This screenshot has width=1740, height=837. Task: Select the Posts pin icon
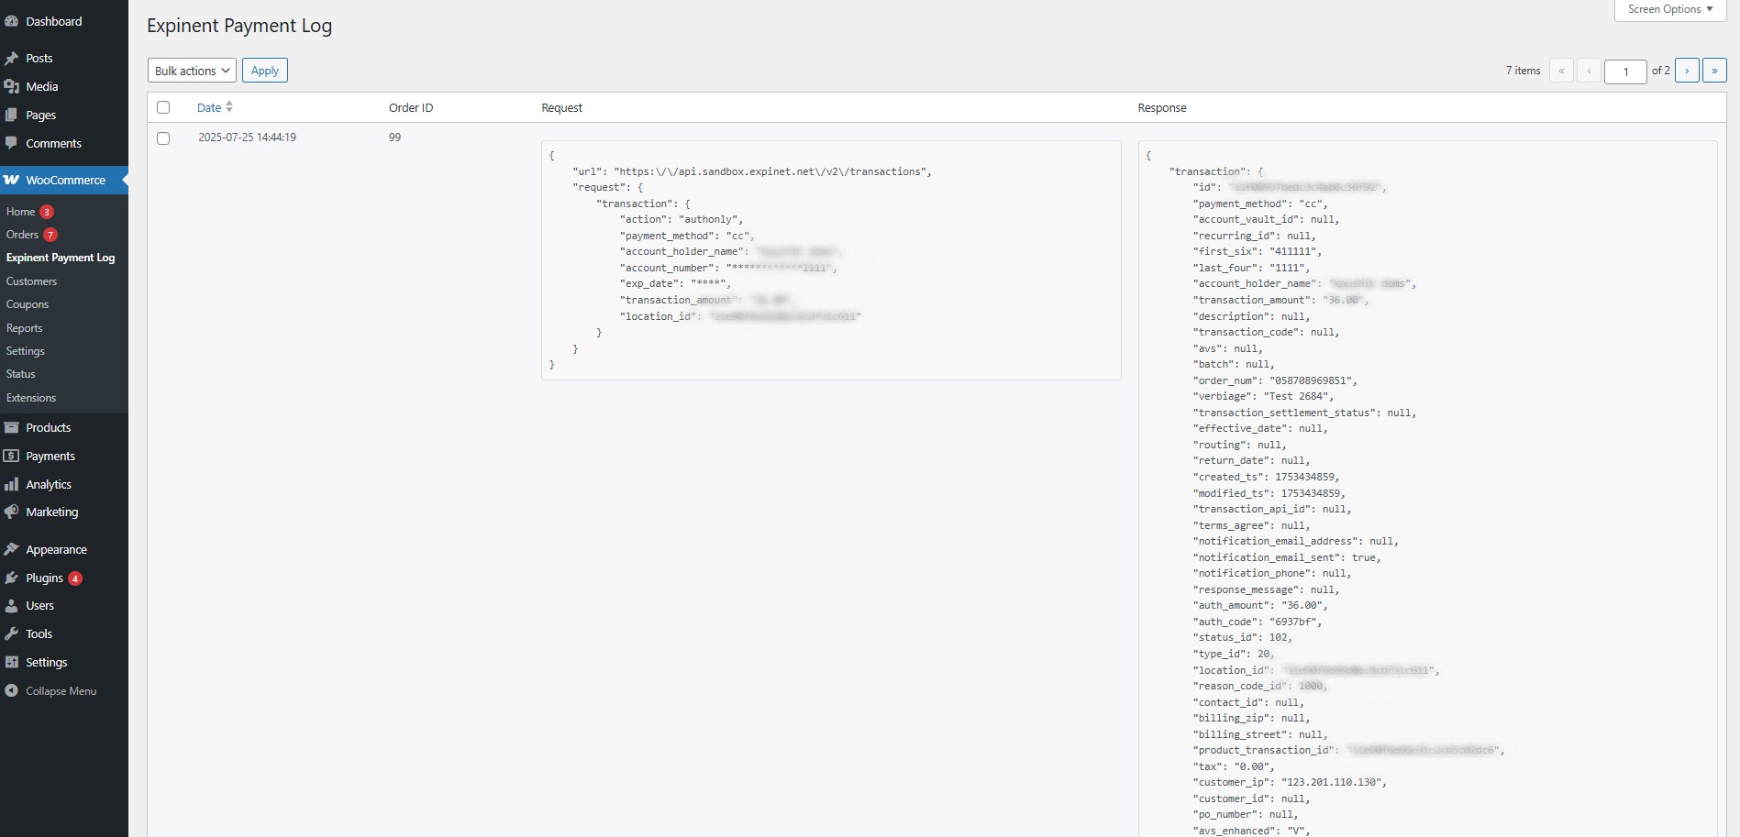13,58
